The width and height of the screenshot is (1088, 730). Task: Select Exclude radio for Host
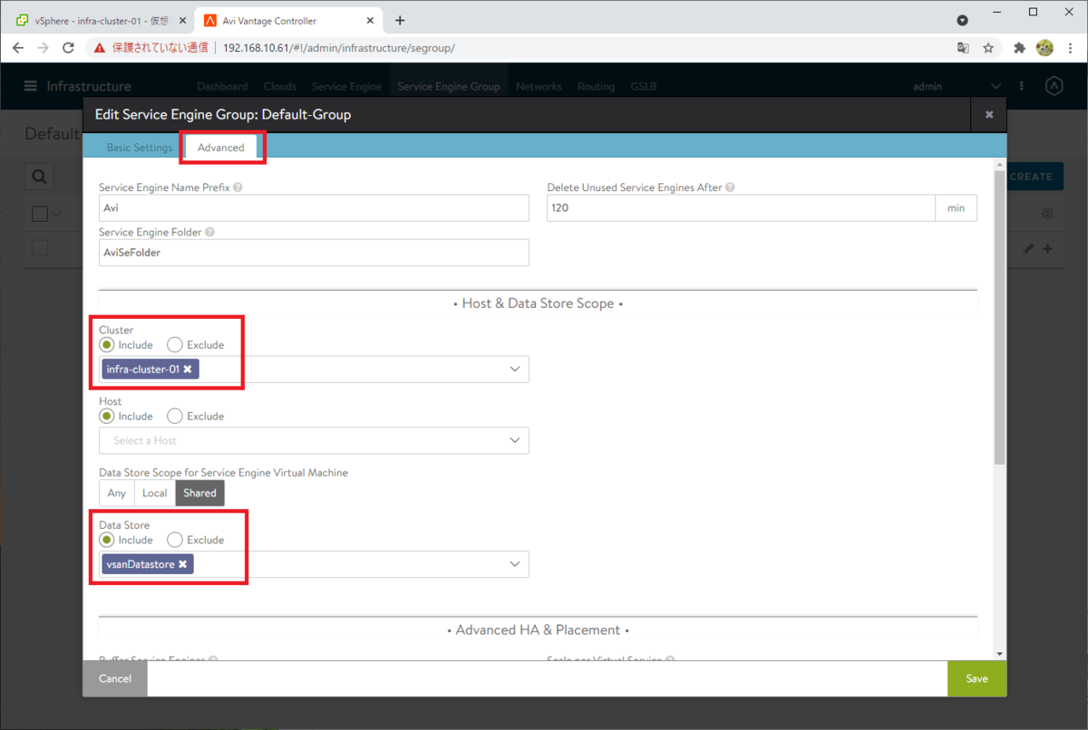pyautogui.click(x=175, y=417)
